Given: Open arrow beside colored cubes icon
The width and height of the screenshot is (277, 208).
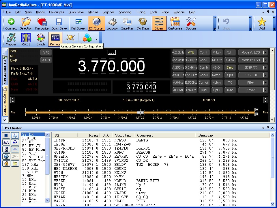Looking at the screenshot, I should point(96,39).
